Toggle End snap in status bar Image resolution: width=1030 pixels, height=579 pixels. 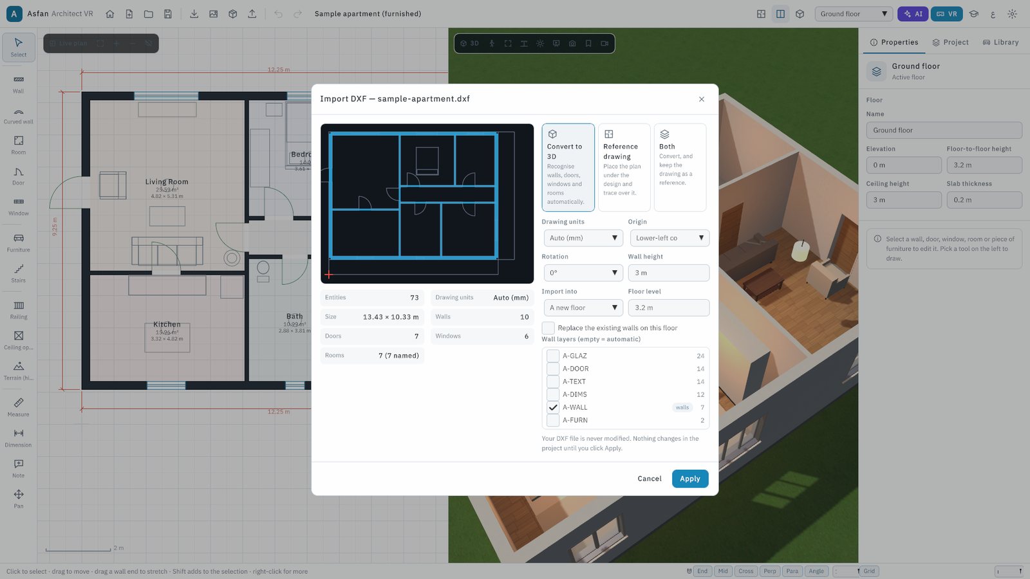[x=702, y=571]
